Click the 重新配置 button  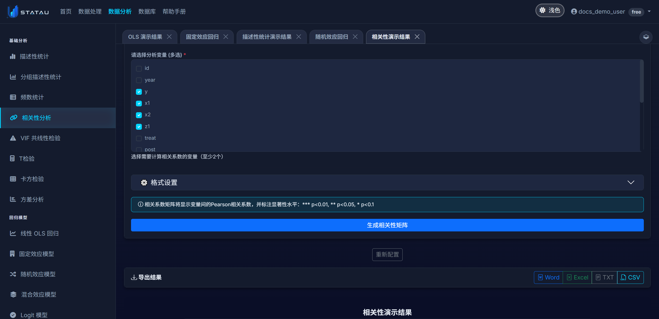[x=387, y=255]
